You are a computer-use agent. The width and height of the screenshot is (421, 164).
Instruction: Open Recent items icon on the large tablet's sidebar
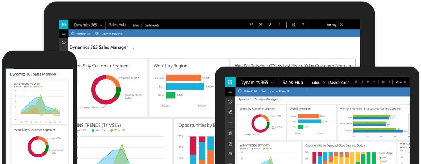tap(64, 43)
